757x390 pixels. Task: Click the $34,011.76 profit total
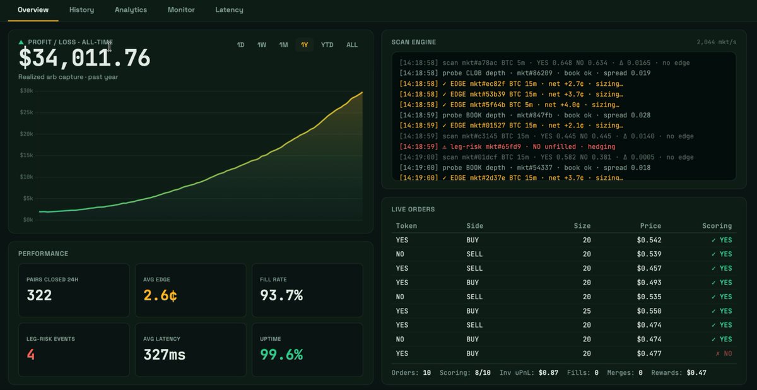coord(85,59)
